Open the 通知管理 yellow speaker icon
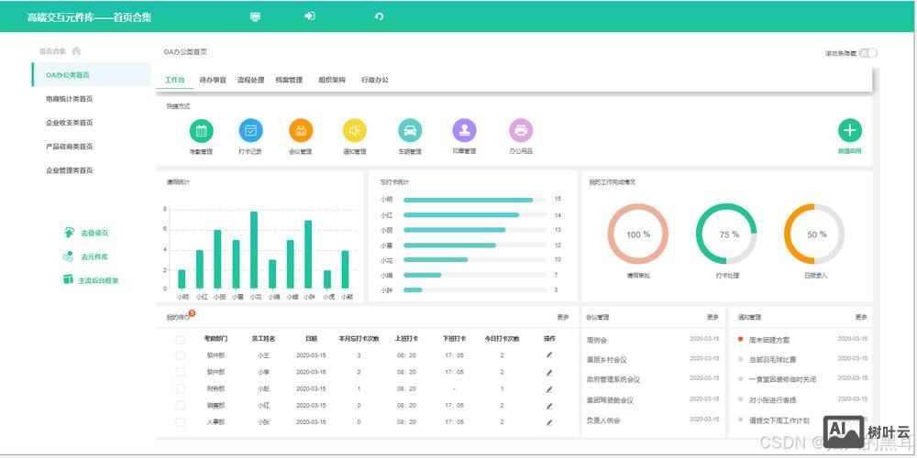917x458 pixels. 354,131
